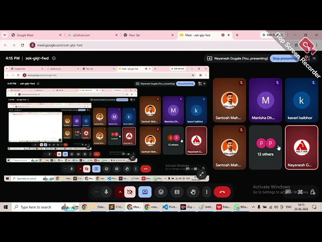This screenshot has width=322, height=242.
Task: Select the kaveri kalbhor participant tile
Action: point(301,100)
